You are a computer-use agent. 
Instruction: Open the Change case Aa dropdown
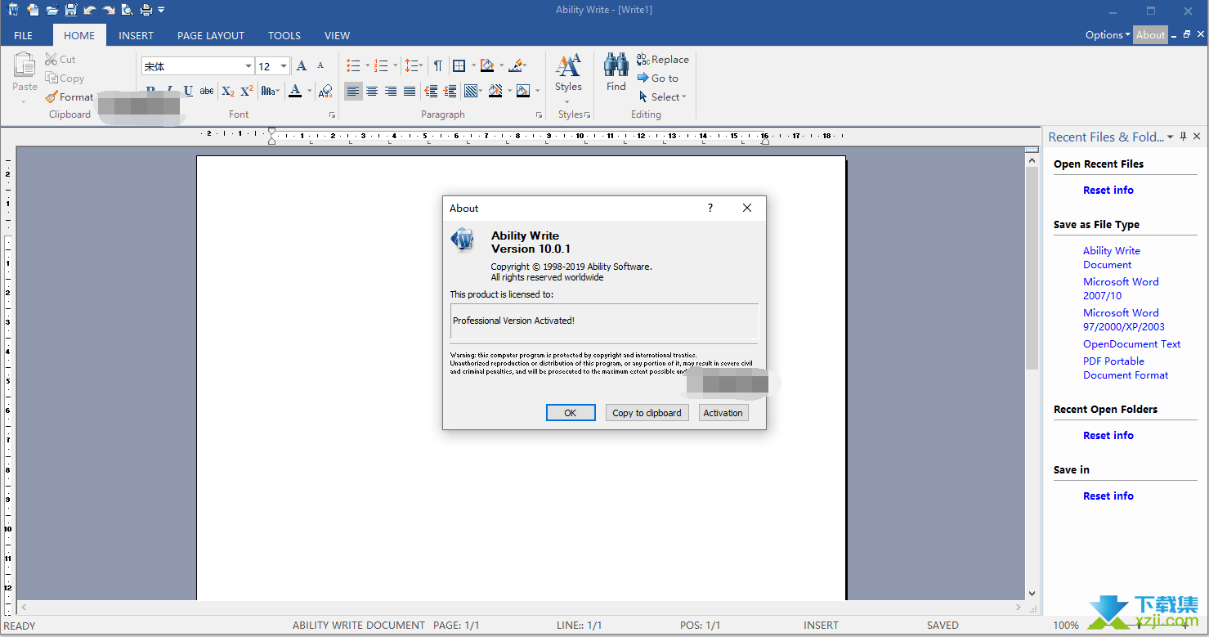click(270, 91)
